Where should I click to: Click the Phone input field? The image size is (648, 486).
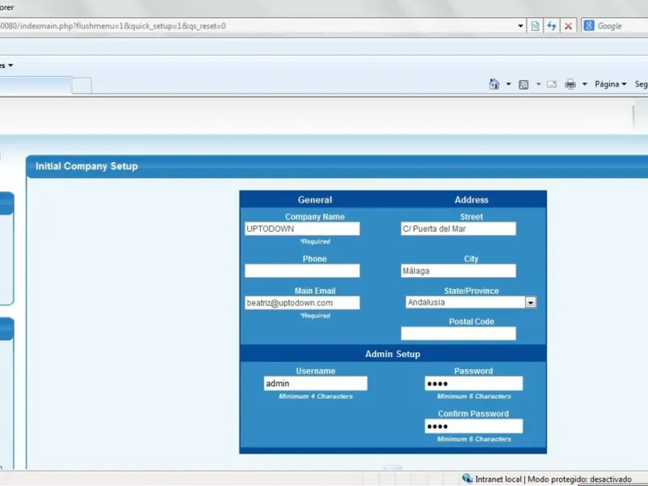click(302, 271)
